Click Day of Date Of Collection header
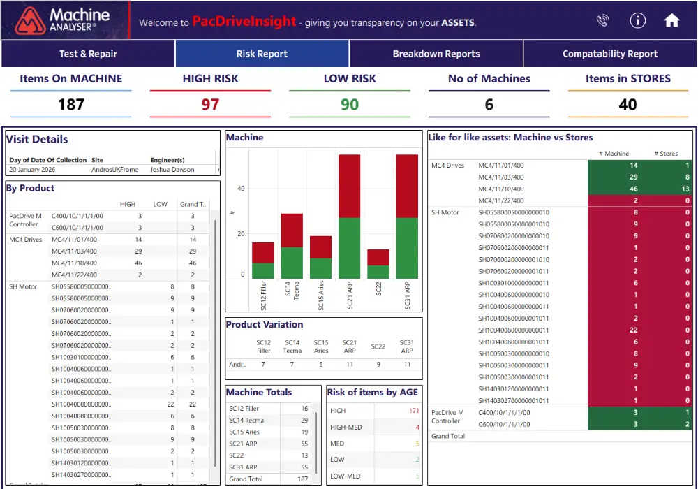Image resolution: width=698 pixels, height=489 pixels. (47, 160)
